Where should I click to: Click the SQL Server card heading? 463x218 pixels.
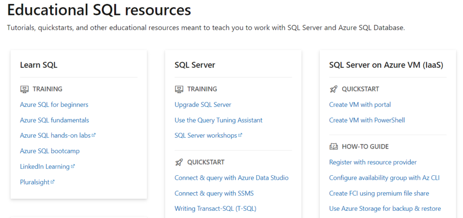tap(195, 65)
